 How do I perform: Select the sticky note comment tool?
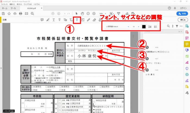pyautogui.click(x=42, y=20)
